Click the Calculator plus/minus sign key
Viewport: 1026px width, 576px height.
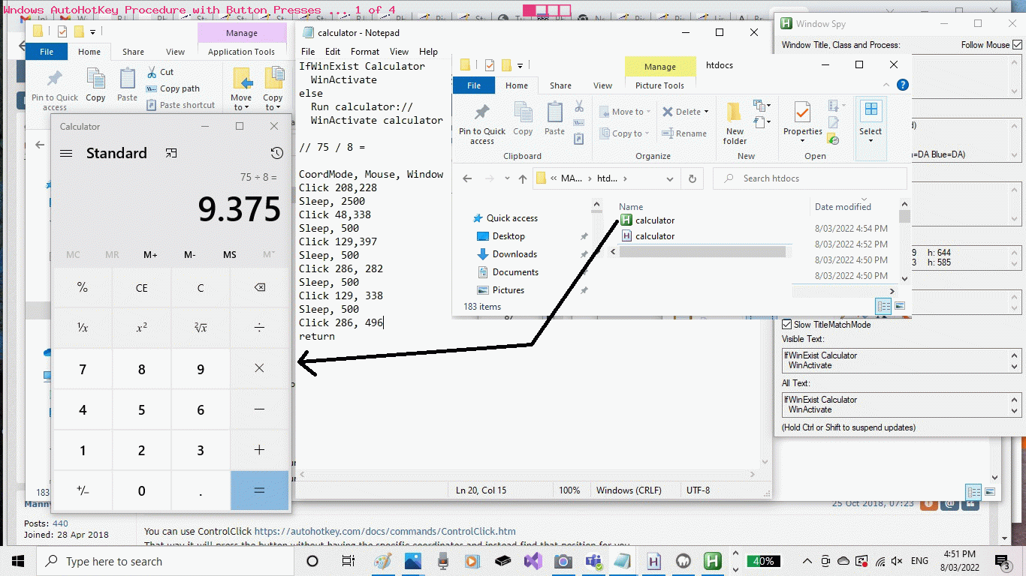pyautogui.click(x=83, y=490)
